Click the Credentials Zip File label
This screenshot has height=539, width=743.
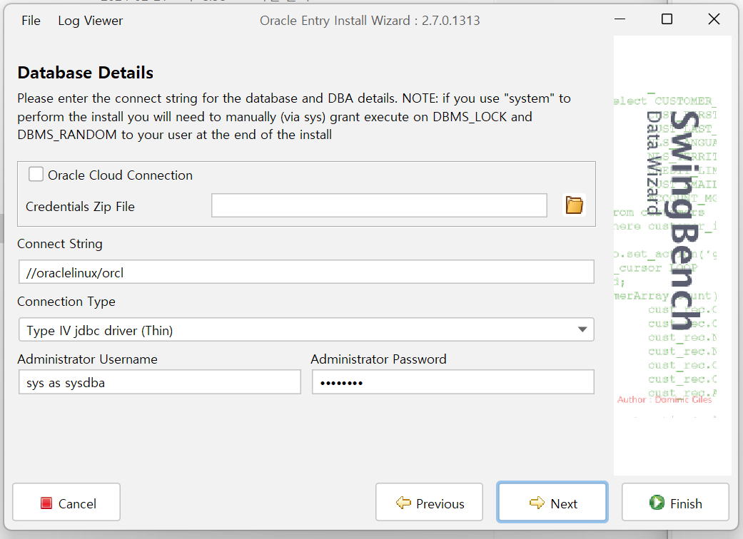(80, 207)
